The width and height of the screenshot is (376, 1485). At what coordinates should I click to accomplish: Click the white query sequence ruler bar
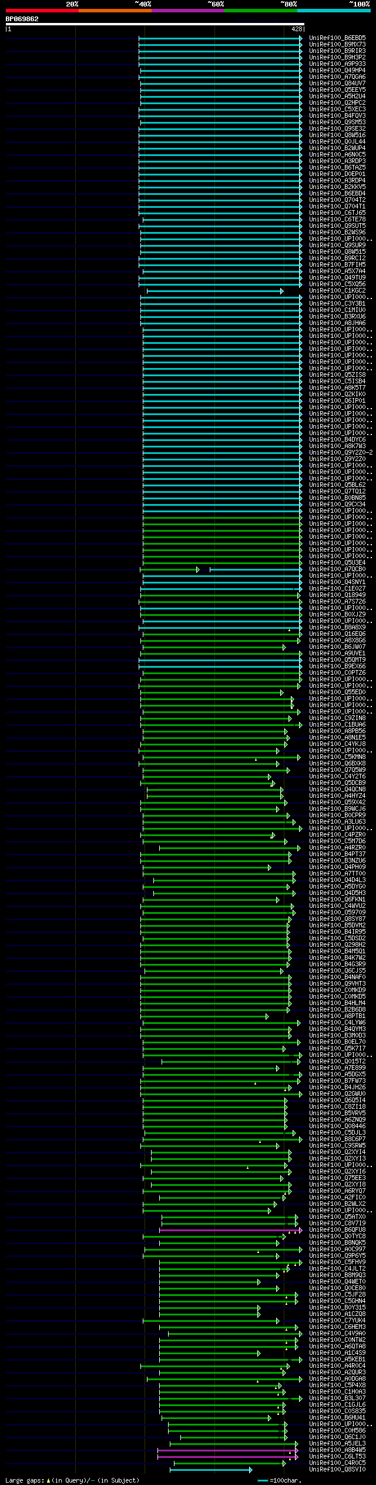(x=155, y=24)
